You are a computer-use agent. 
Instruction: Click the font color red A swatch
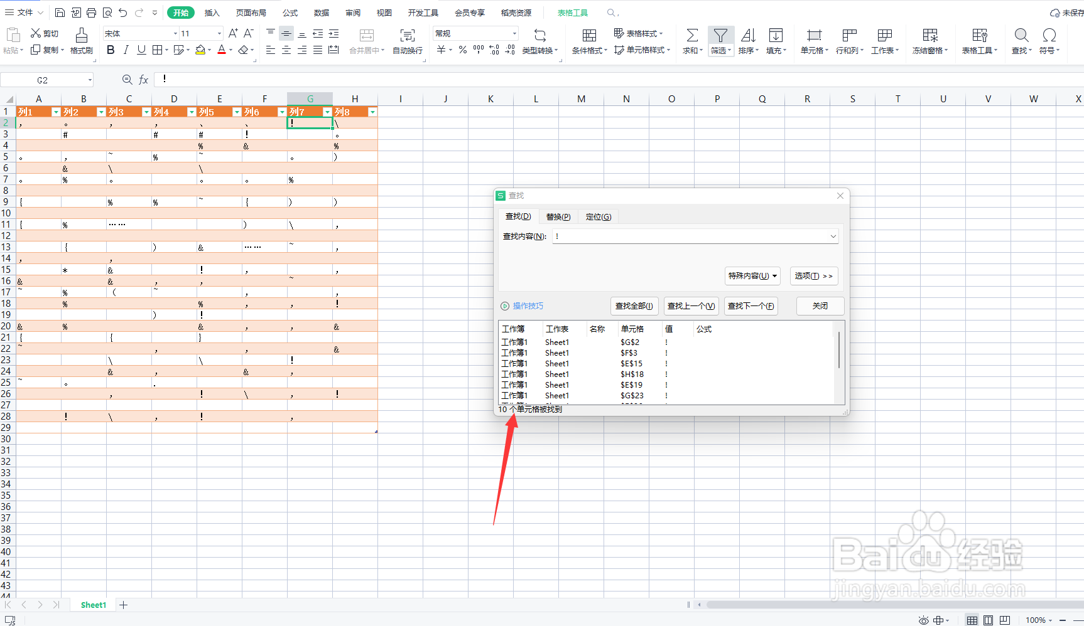[x=221, y=50]
